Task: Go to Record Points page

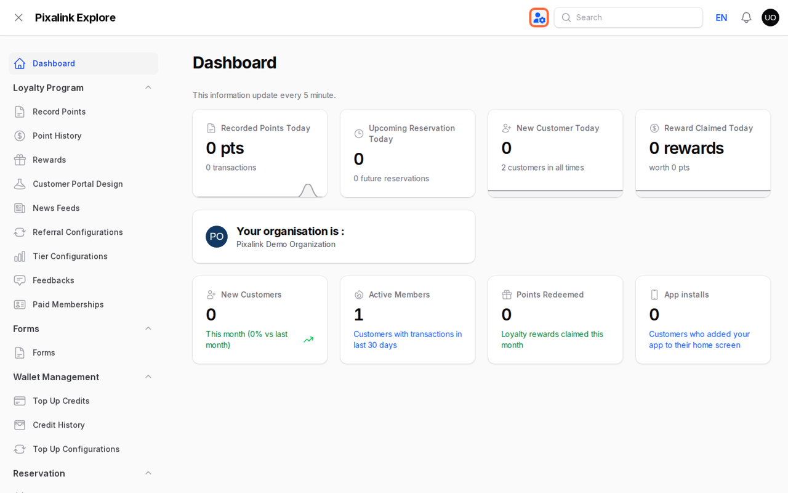Action: (83, 112)
